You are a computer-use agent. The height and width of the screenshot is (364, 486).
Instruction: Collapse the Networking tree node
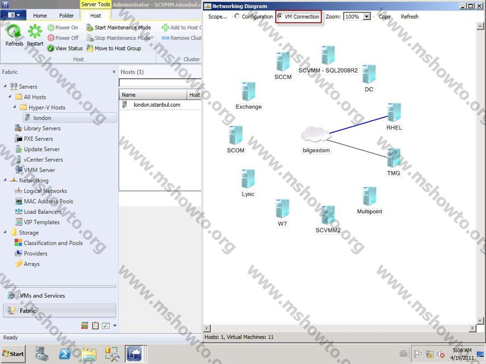(5, 180)
